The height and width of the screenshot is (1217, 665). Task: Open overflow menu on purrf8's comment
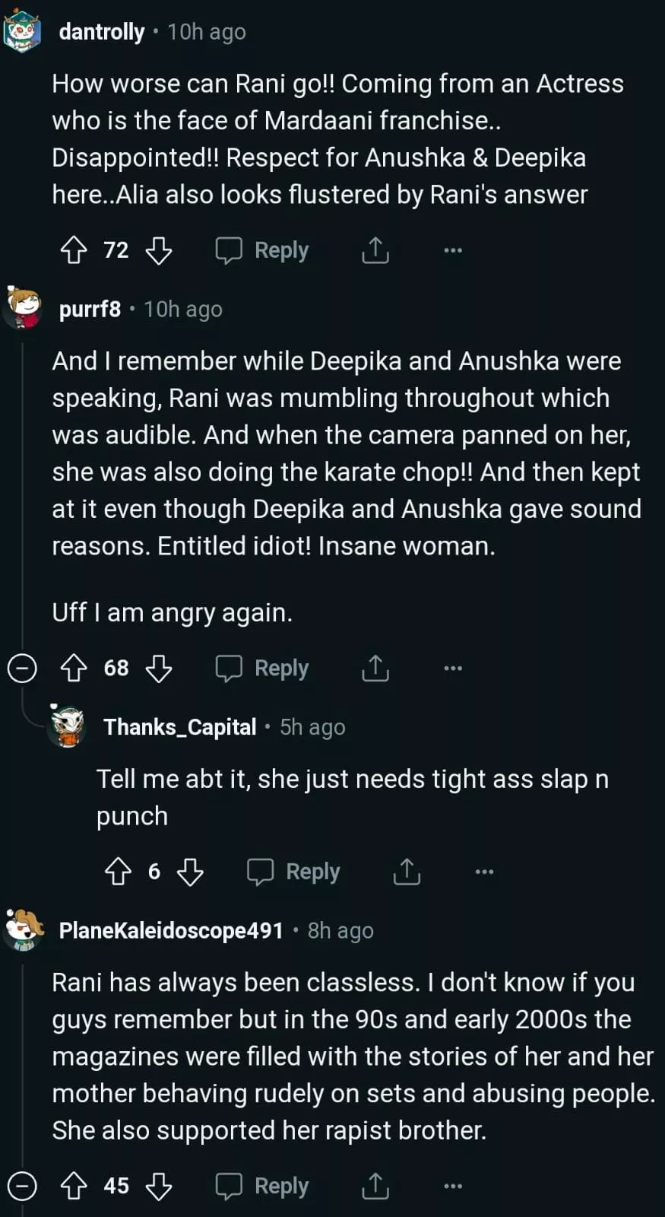[x=453, y=669]
